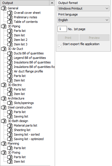Select Parts list under 3D Air Duct
The height and width of the screenshot is (166, 112).
(x=20, y=76)
